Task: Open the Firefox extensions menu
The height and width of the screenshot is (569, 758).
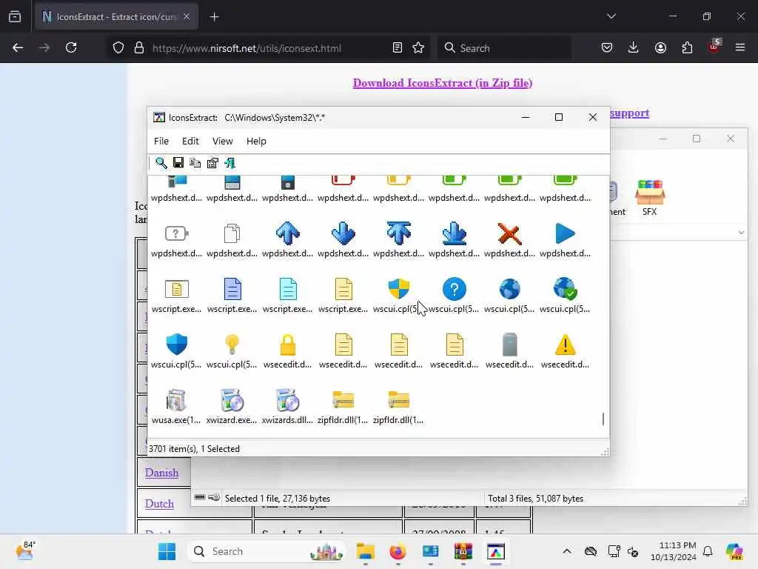Action: 687,47
